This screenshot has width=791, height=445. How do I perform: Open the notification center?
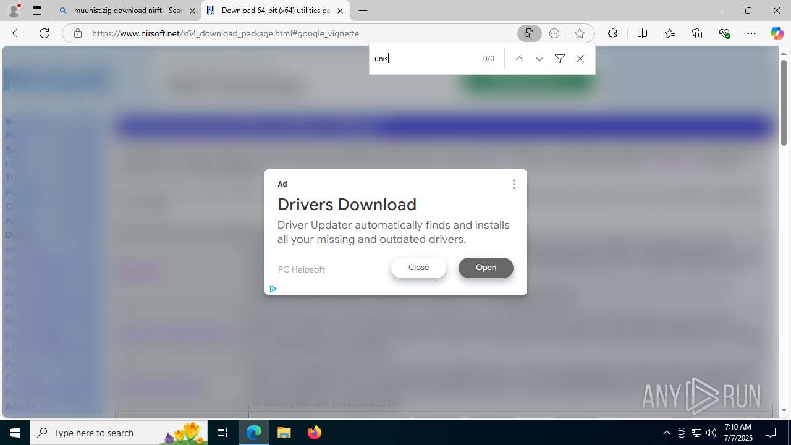(x=771, y=433)
